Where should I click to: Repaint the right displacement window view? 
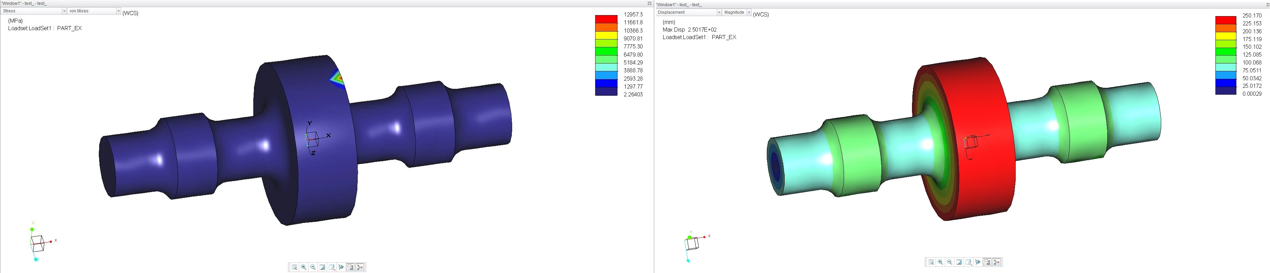coord(959,262)
